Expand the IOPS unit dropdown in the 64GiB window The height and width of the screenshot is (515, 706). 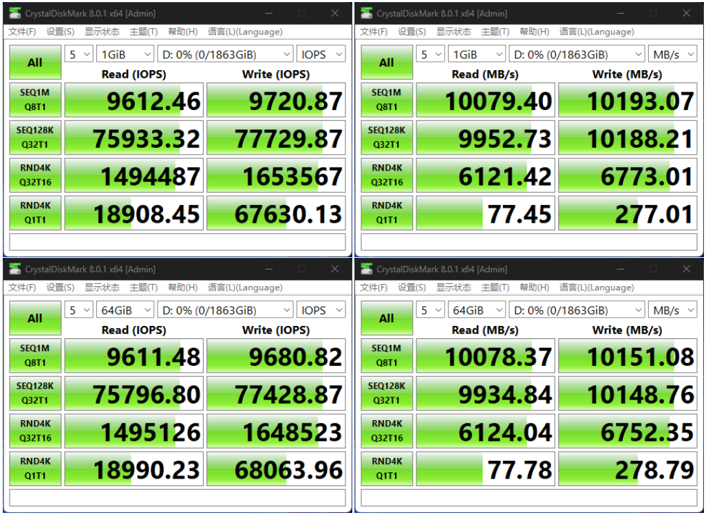tap(320, 310)
